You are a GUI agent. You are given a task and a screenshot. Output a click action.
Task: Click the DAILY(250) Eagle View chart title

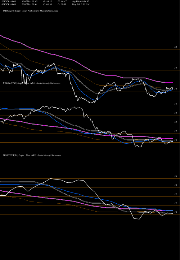click(30, 11)
